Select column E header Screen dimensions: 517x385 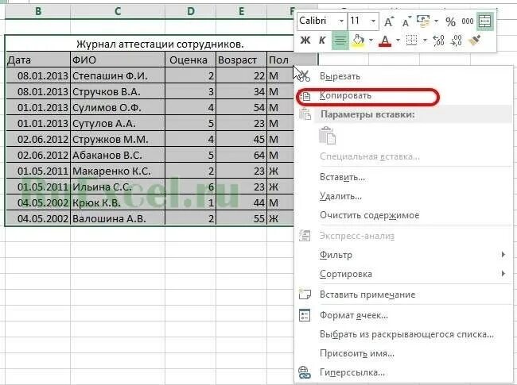click(241, 11)
